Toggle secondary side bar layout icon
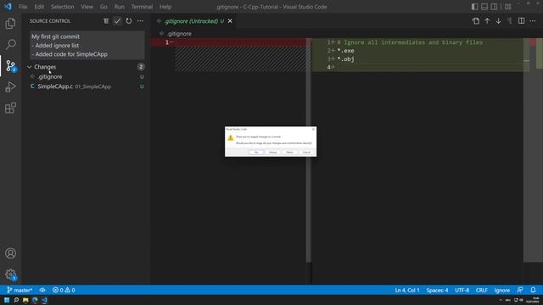Image resolution: width=543 pixels, height=305 pixels. pos(494,7)
